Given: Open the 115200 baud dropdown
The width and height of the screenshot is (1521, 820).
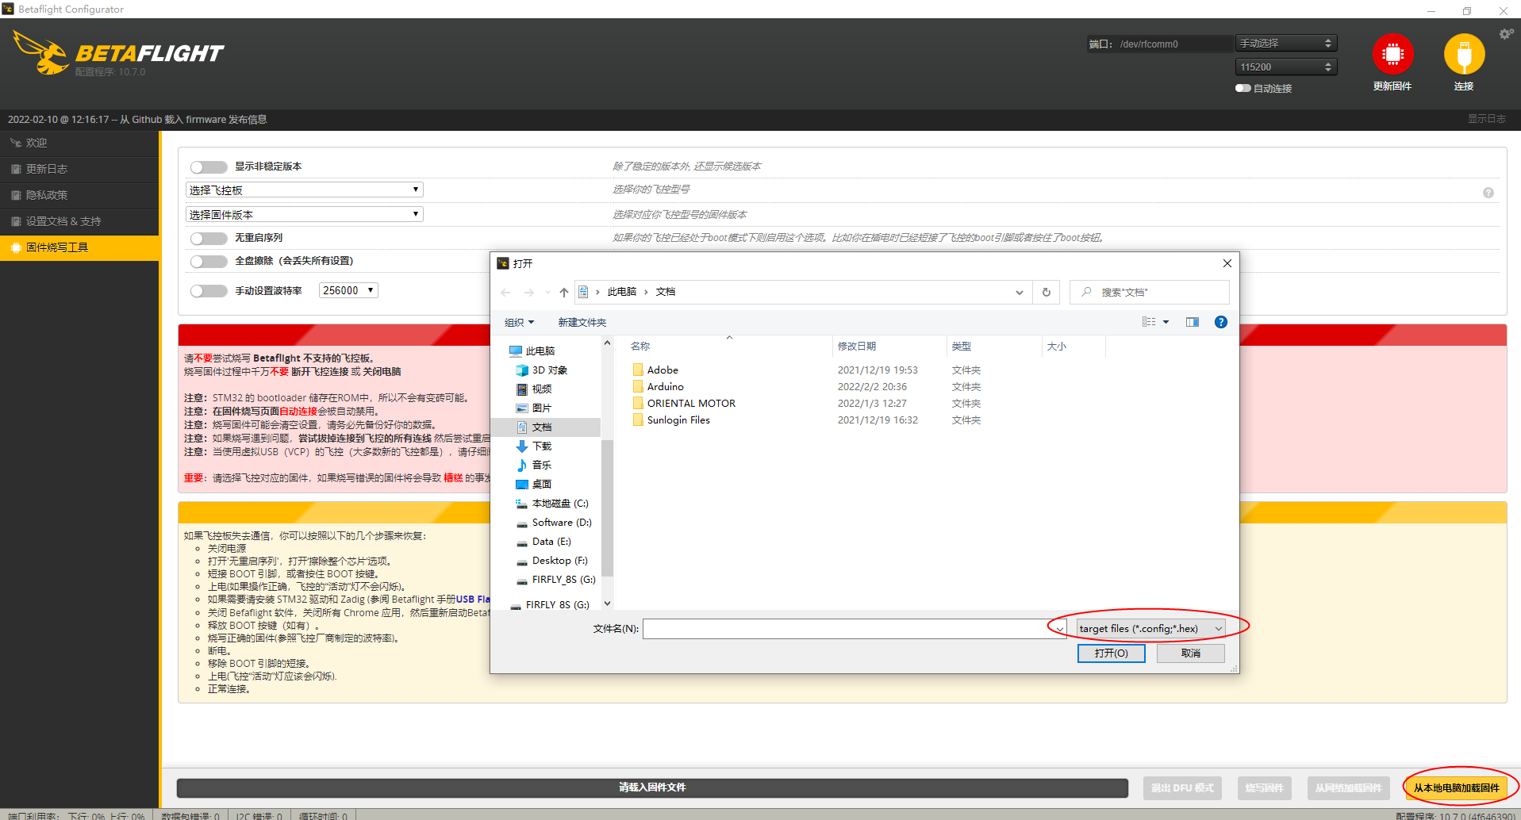Looking at the screenshot, I should [1286, 67].
